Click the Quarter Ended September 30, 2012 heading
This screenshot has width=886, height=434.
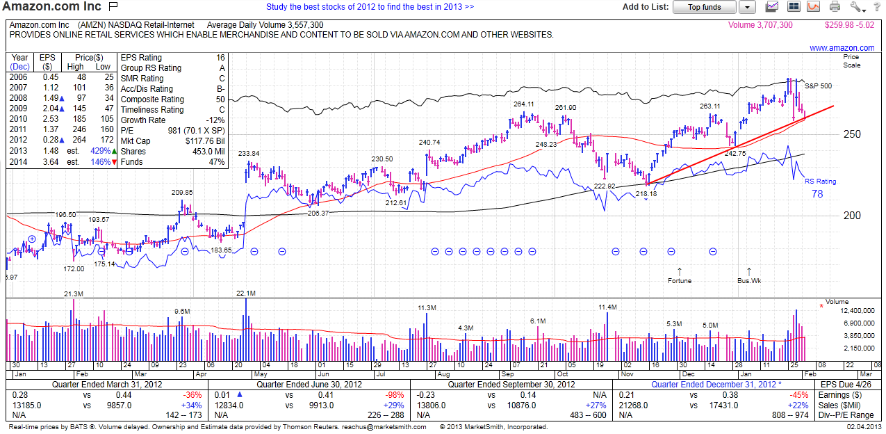(x=511, y=385)
